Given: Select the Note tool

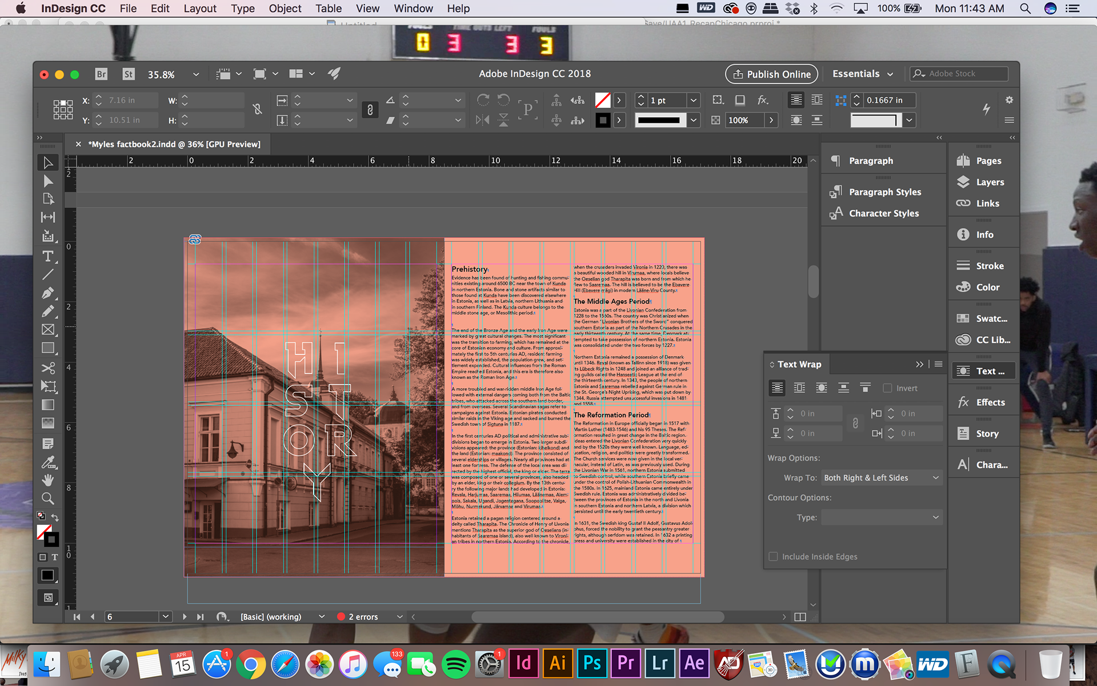Looking at the screenshot, I should (48, 444).
